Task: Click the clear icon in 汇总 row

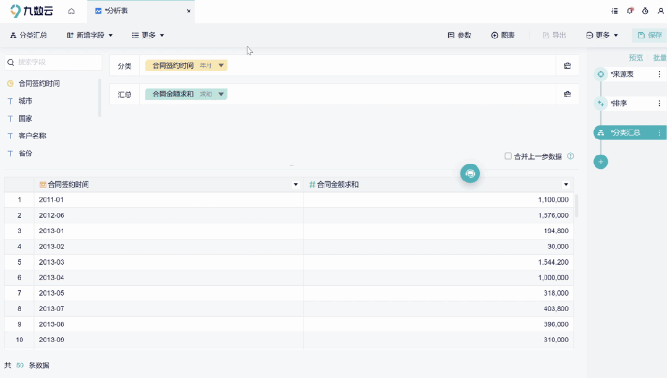Action: point(567,94)
